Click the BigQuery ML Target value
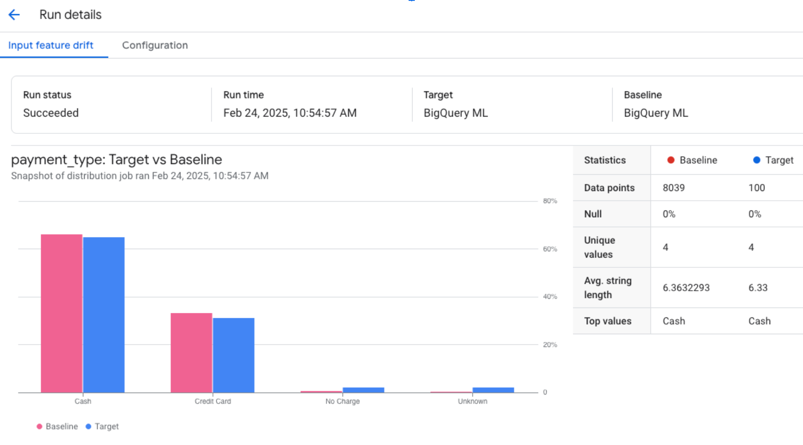Screen dimensions: 803x445 click(x=455, y=113)
